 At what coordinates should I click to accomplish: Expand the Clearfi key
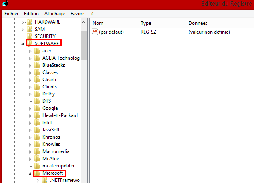[x=30, y=80]
